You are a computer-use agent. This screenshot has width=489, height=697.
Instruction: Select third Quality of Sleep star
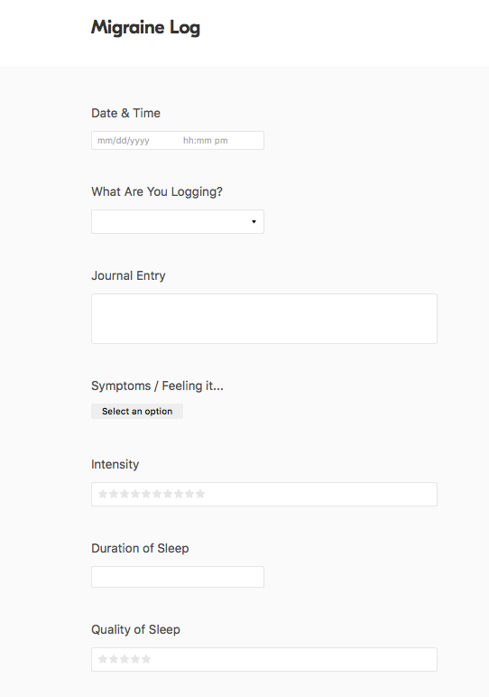click(125, 659)
